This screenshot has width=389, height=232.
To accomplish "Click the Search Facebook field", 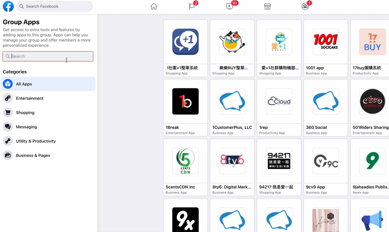I will click(x=54, y=6).
